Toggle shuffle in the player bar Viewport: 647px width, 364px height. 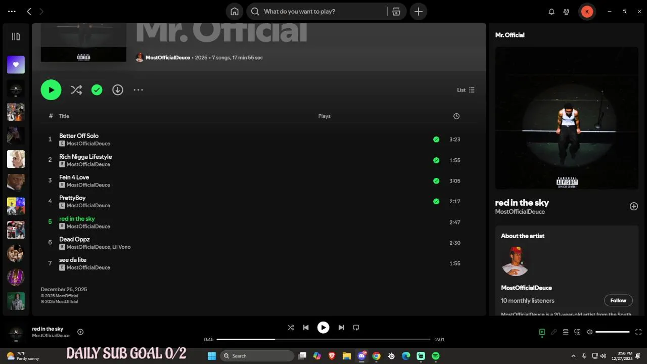(x=291, y=328)
